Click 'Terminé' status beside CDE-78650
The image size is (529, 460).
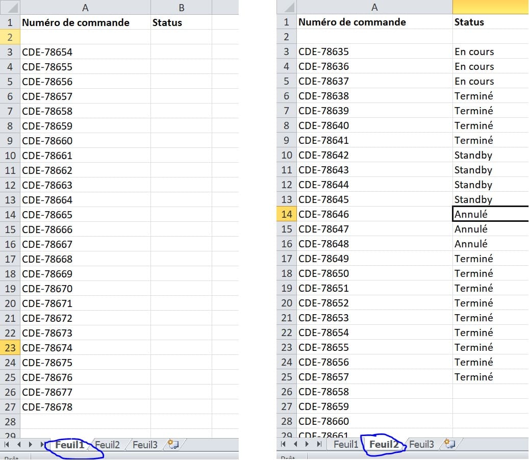point(491,273)
